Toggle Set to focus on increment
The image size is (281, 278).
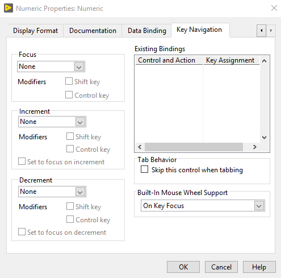point(22,161)
